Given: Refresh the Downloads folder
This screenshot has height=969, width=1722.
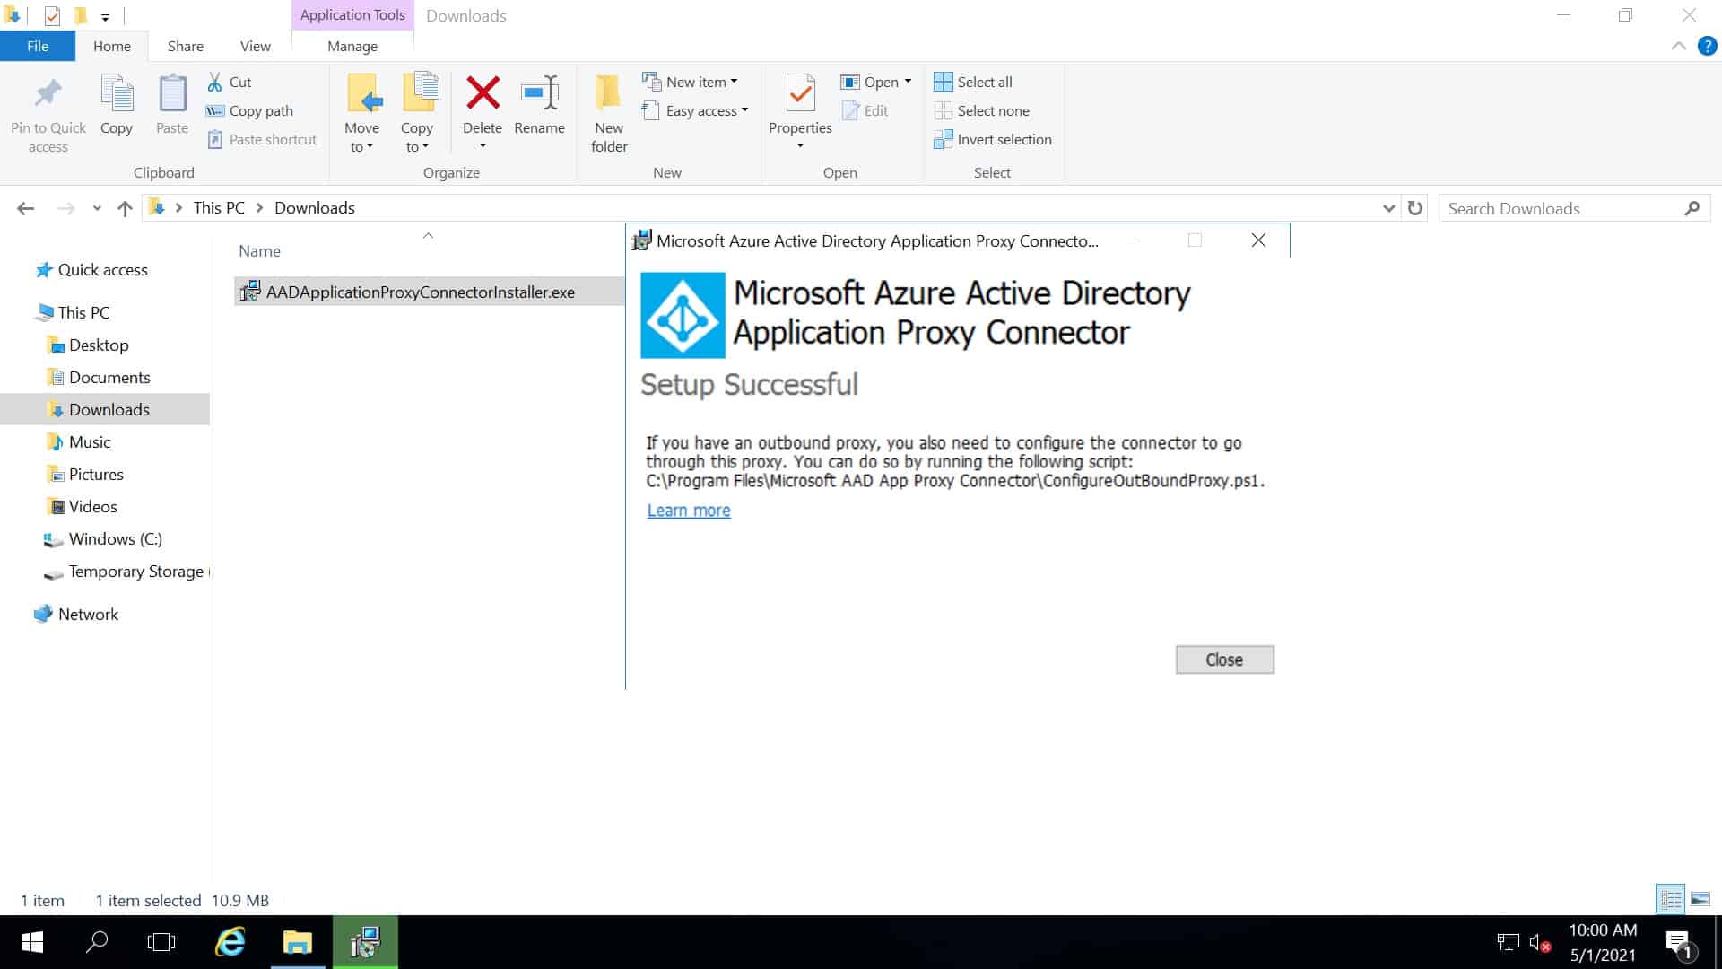Looking at the screenshot, I should tap(1415, 208).
